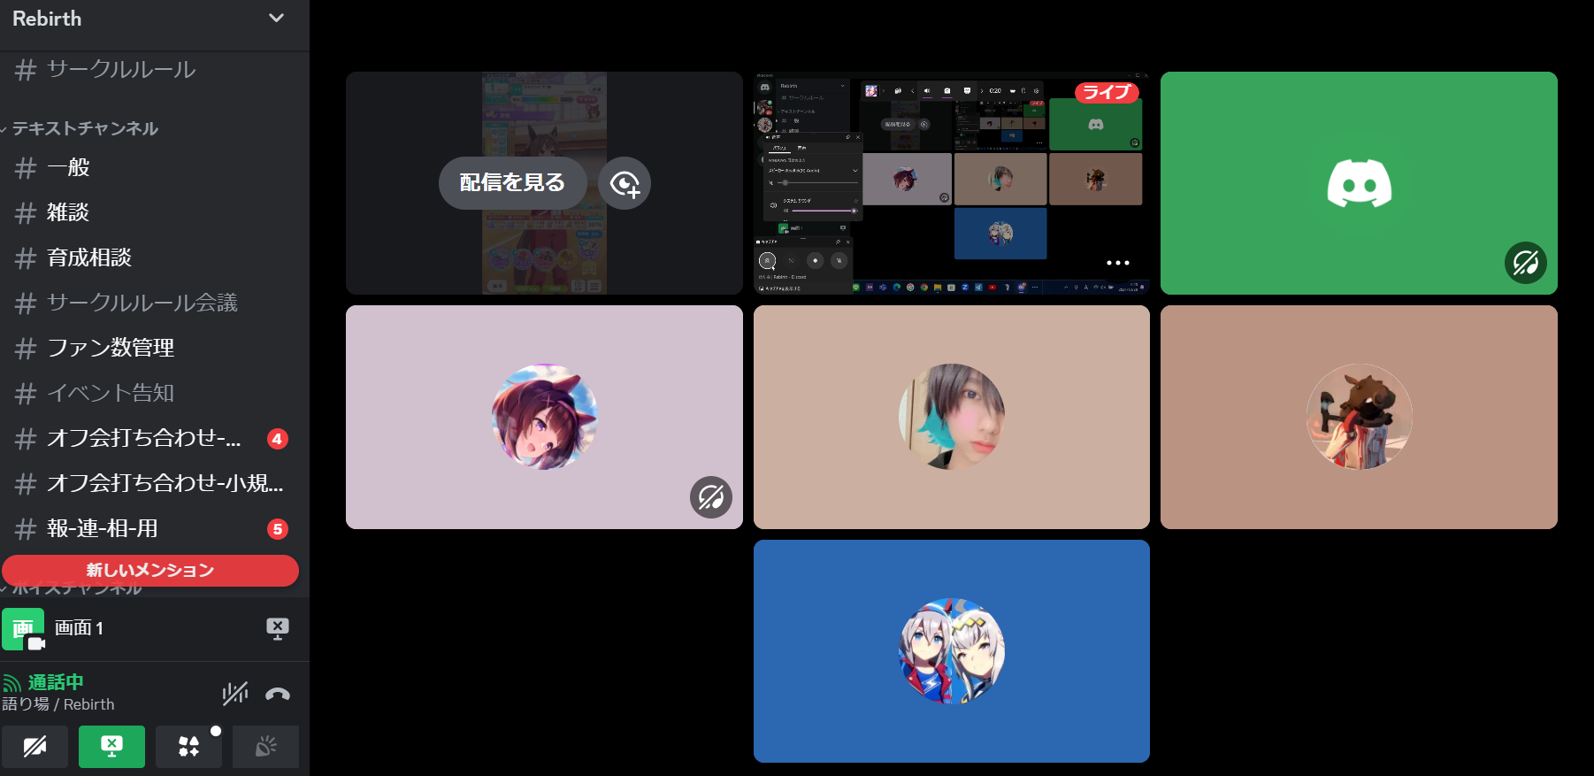
Task: Expand the Rebirth server dropdown
Action: point(276,19)
